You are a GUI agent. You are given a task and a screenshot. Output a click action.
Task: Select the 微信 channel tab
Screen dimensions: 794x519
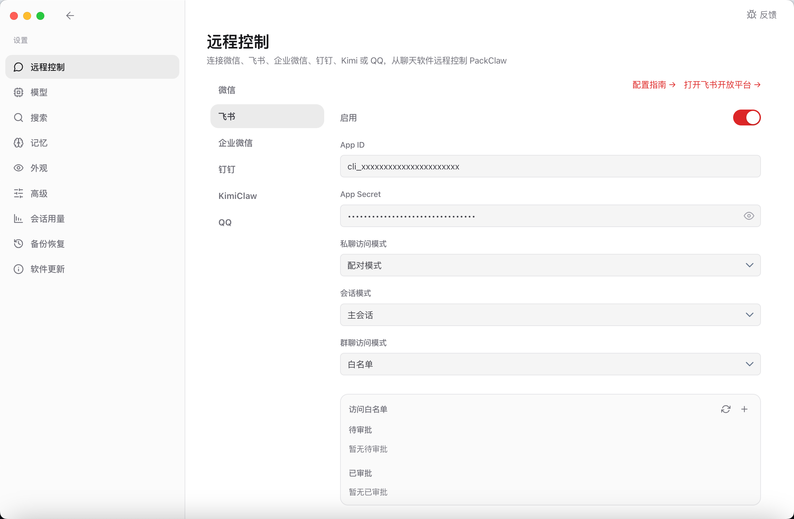[x=267, y=90]
